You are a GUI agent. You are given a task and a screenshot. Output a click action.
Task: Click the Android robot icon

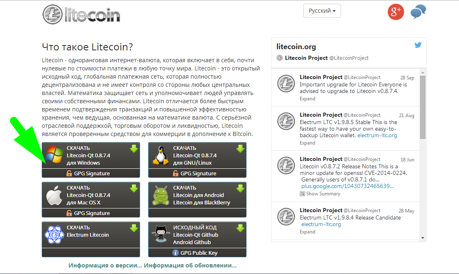(161, 195)
